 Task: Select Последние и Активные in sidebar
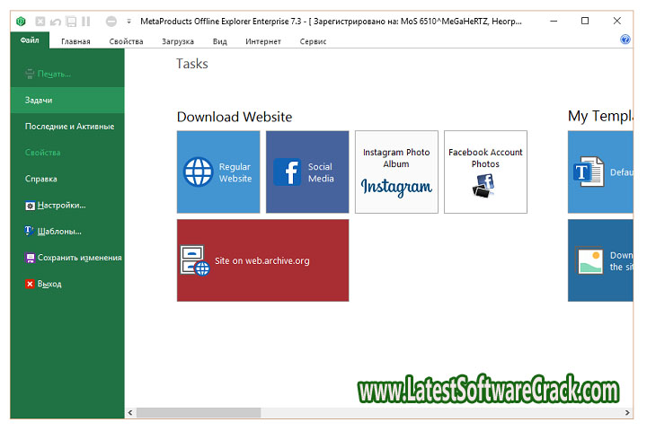69,127
